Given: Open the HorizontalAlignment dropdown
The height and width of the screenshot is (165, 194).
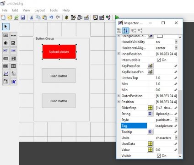Looking at the screenshot, I should point(176,48).
